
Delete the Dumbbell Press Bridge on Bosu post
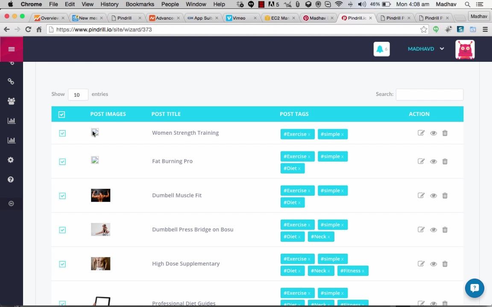[x=445, y=230]
